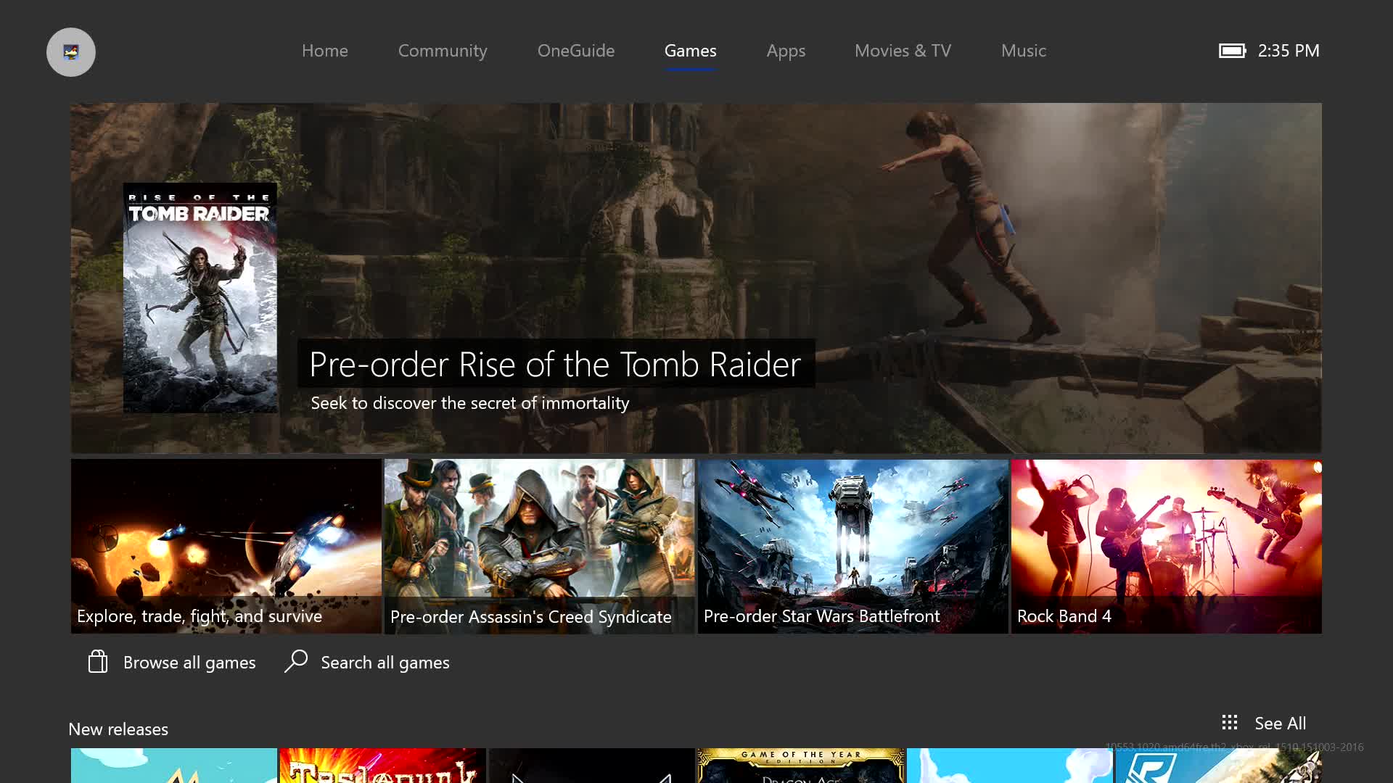This screenshot has height=783, width=1393.
Task: Click the shopping bag browse icon
Action: coord(98,661)
